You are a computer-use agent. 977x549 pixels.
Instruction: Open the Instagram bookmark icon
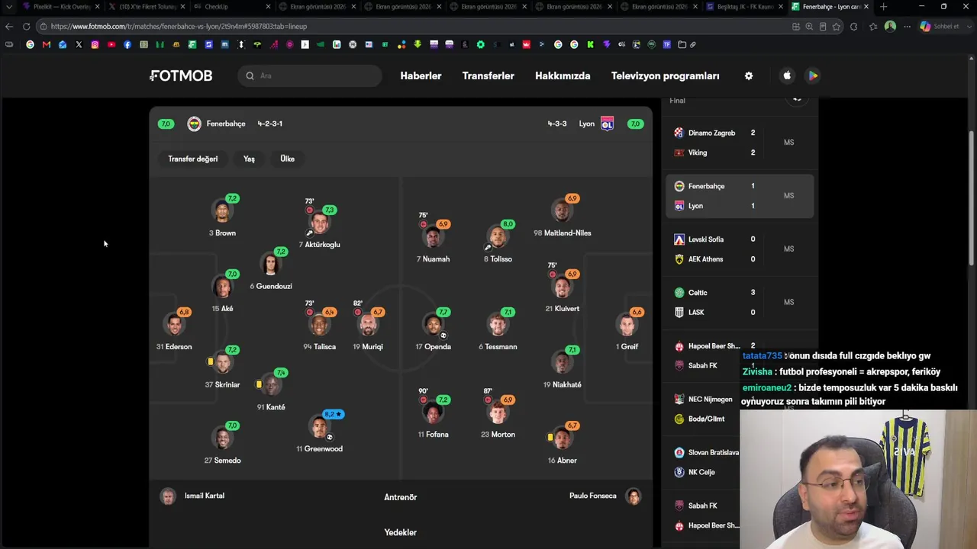(95, 44)
